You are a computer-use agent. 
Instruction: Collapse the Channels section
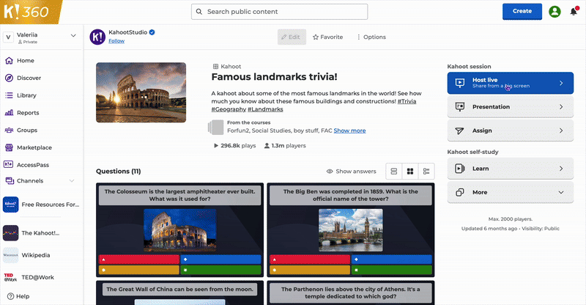pyautogui.click(x=72, y=180)
